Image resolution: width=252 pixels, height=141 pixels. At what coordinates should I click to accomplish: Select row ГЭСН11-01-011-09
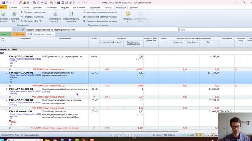tap(20, 112)
